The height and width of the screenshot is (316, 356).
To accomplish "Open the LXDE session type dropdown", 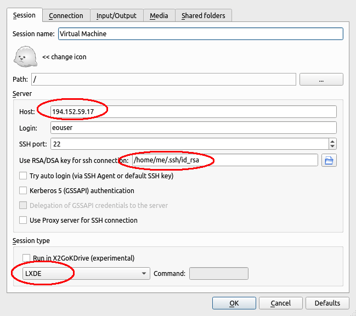I will [86, 273].
